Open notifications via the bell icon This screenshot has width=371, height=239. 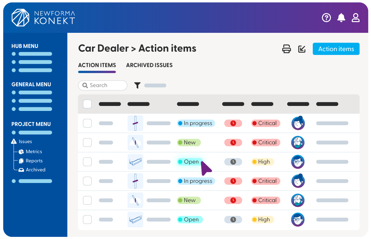pos(341,17)
